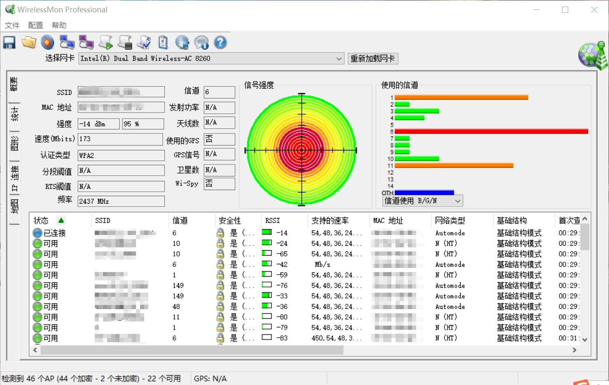Click the GPS: N/A status bar text
Viewport: 609px width, 385px height.
click(x=210, y=378)
